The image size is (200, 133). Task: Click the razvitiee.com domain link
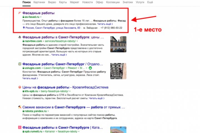tap(33, 41)
